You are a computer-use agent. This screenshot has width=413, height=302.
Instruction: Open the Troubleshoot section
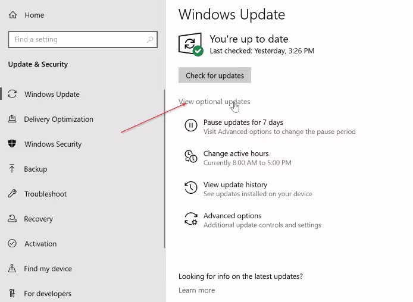point(46,194)
